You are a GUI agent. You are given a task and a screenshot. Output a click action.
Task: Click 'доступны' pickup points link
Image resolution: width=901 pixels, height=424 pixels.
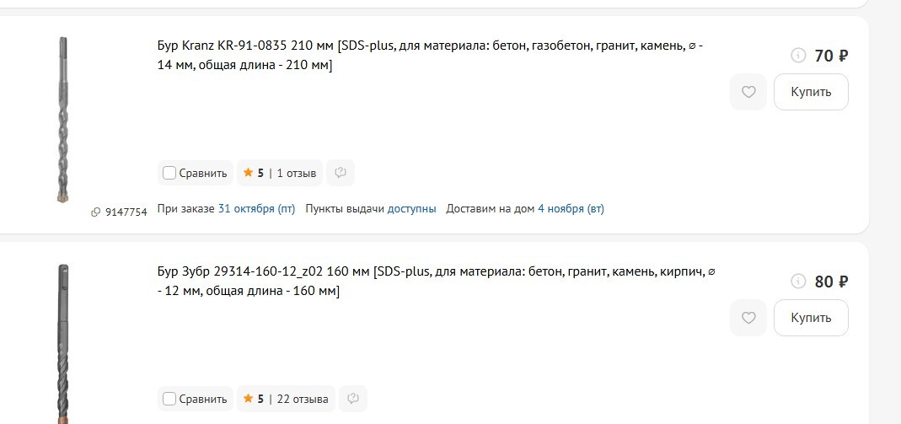point(411,208)
